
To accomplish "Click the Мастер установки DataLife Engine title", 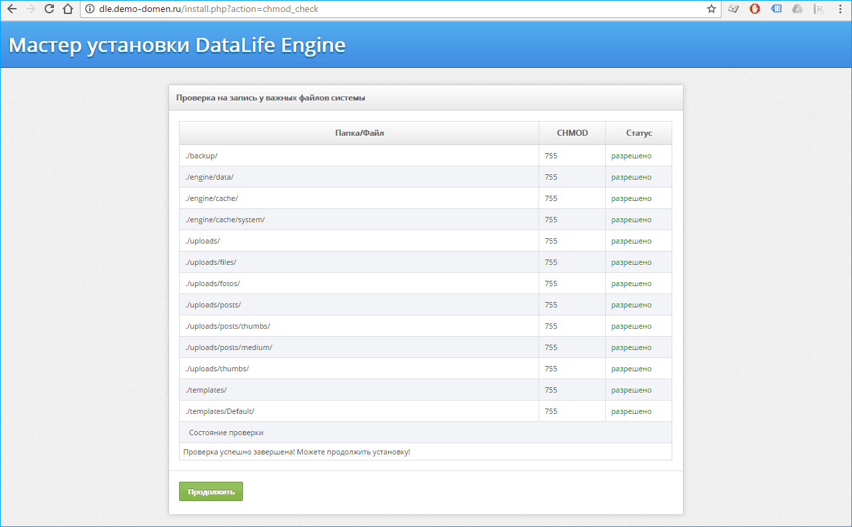I will pos(177,45).
